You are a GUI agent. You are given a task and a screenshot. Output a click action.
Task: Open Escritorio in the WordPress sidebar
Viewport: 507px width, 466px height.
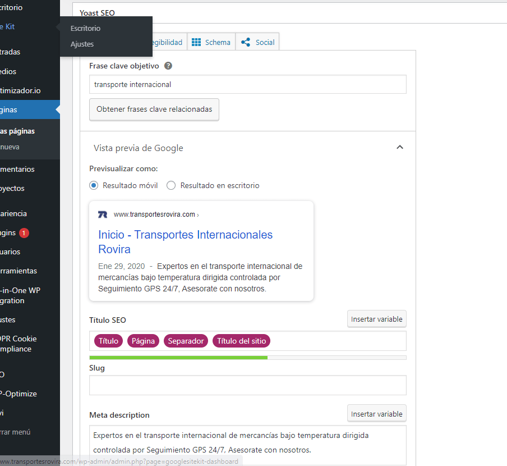(30, 7)
